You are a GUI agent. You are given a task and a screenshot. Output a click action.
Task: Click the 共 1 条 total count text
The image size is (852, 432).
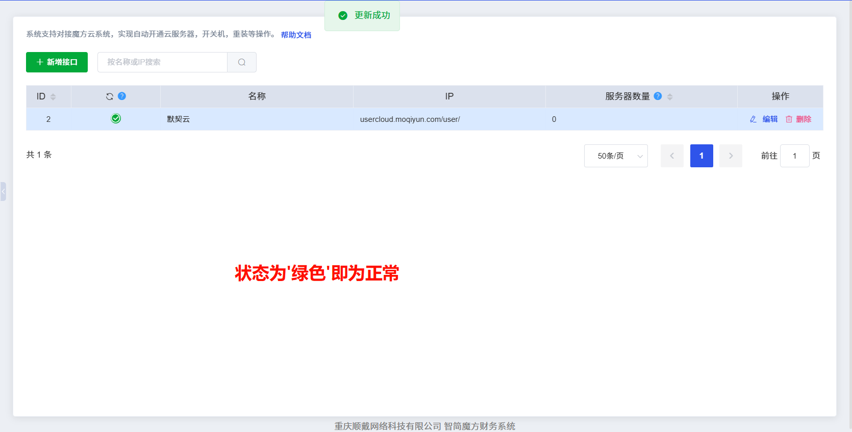(x=39, y=155)
